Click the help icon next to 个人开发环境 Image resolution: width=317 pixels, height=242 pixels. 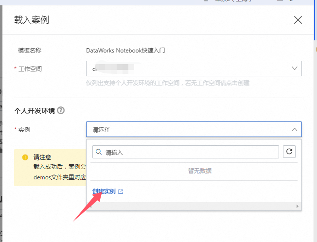click(x=61, y=110)
